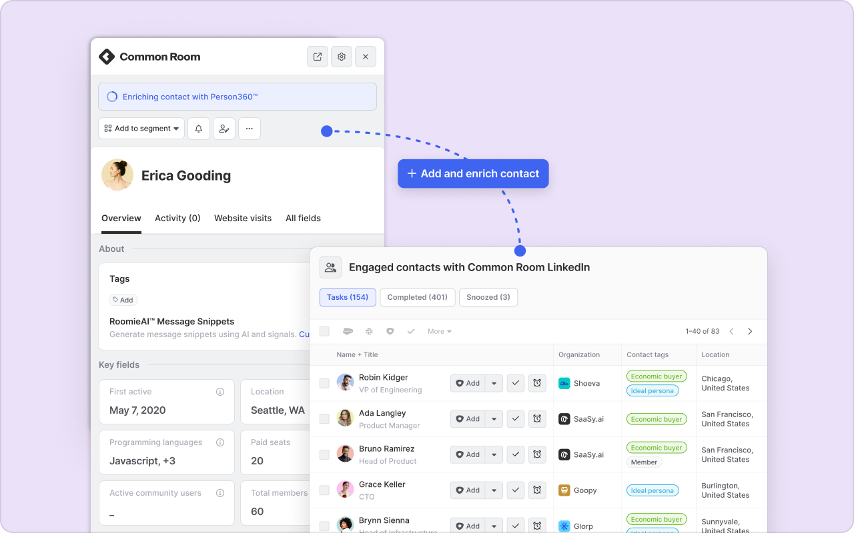
Task: Click the Add button for Ada Langley
Action: [468, 419]
